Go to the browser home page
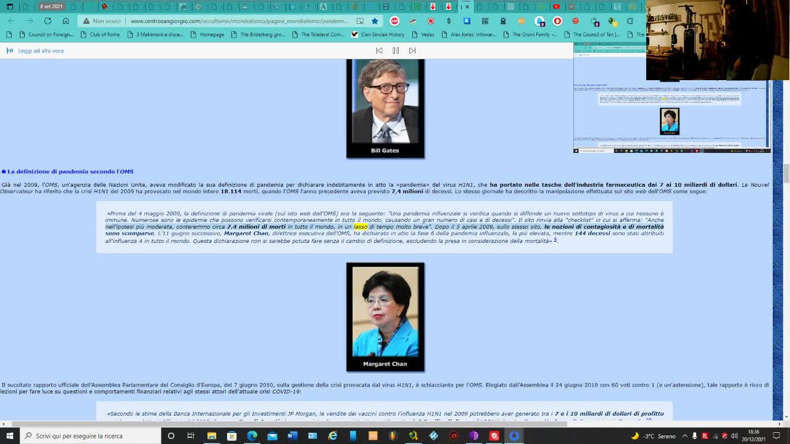This screenshot has width=790, height=444. coord(65,21)
